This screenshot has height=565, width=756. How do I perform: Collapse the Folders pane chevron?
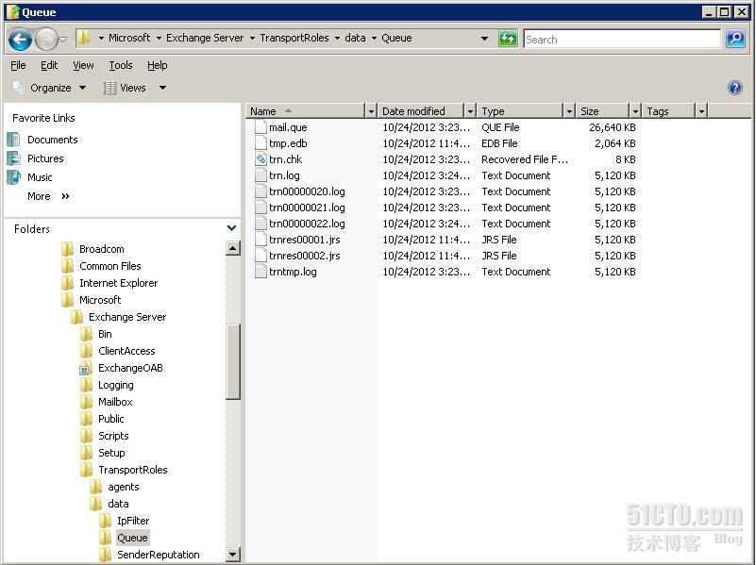(231, 228)
